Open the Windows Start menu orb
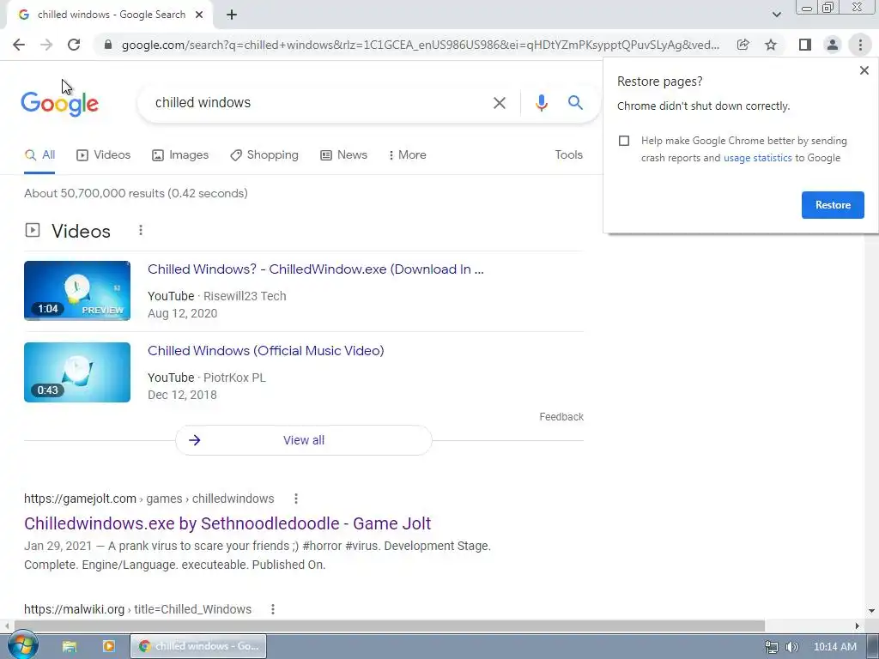Screen dimensions: 879x659 [x=23, y=646]
